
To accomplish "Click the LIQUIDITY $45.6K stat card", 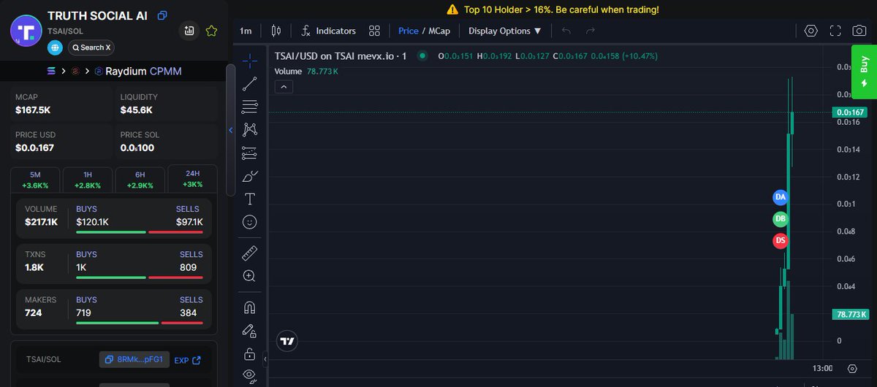I will click(x=167, y=104).
